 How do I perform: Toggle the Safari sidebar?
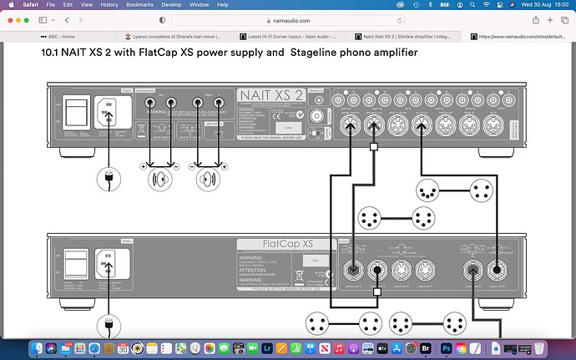point(43,20)
